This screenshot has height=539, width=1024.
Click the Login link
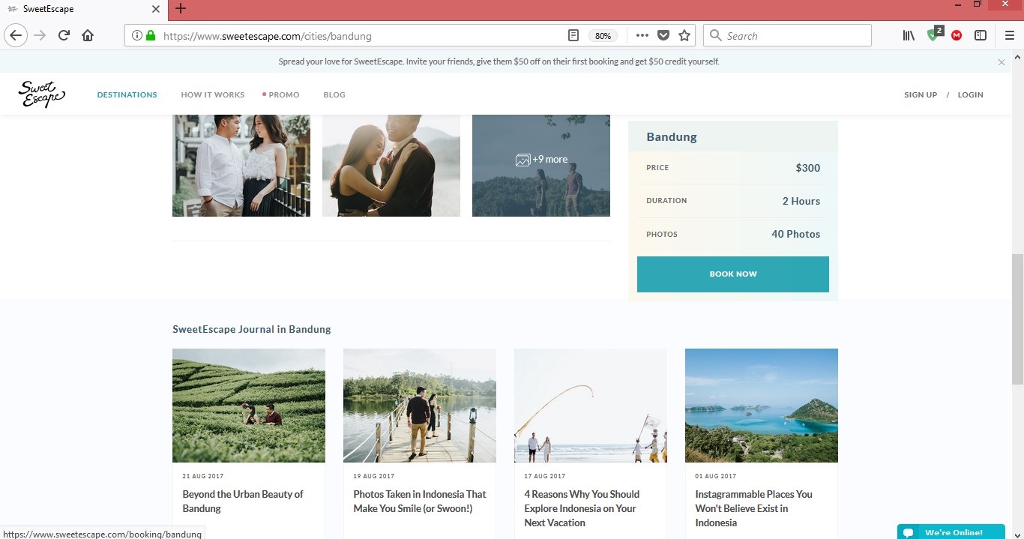(970, 95)
